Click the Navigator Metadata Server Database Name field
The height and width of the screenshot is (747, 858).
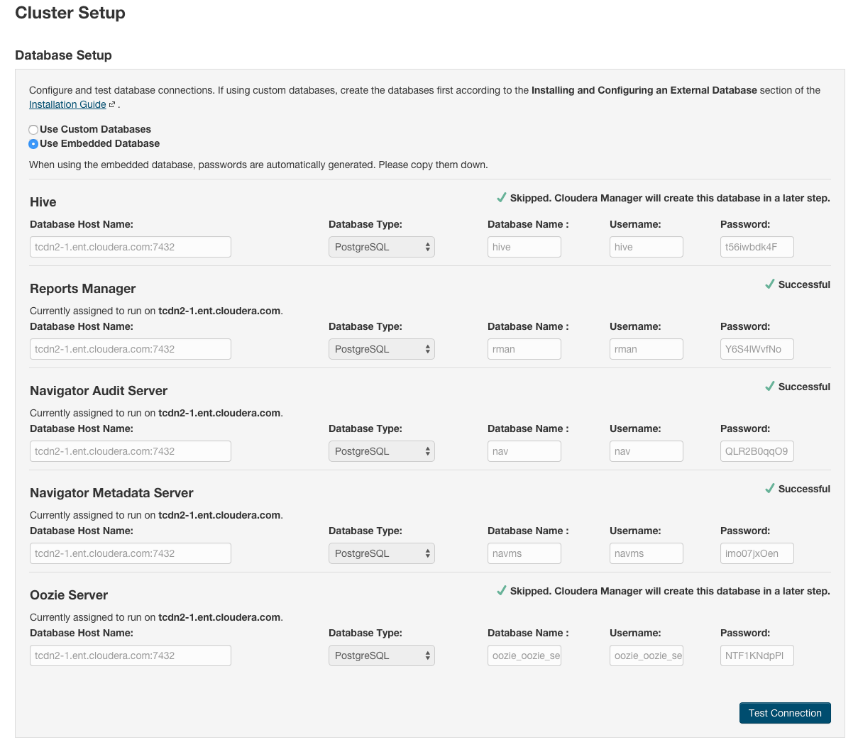point(524,553)
